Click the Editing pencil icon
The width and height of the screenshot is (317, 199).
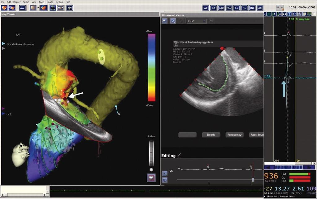[x=179, y=156]
